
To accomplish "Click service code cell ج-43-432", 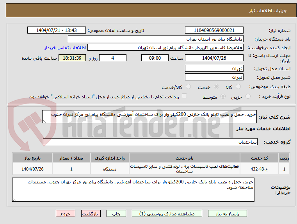I will coord(259,169).
